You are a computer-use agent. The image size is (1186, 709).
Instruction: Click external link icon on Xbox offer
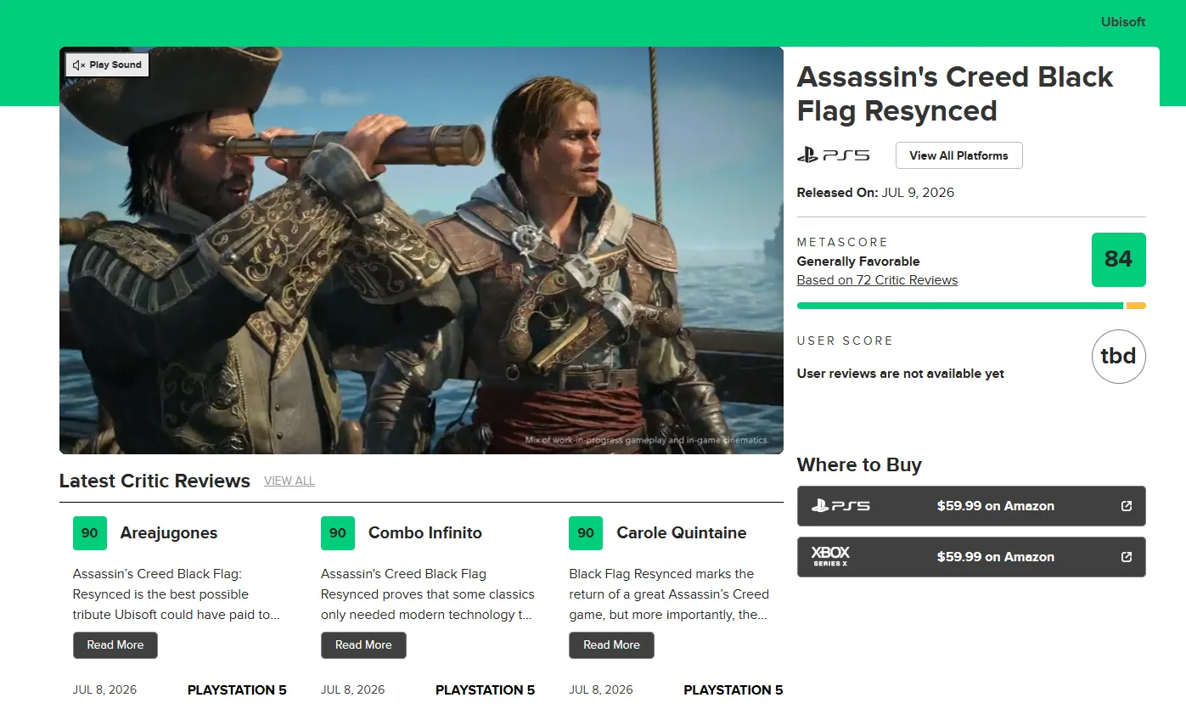tap(1127, 557)
